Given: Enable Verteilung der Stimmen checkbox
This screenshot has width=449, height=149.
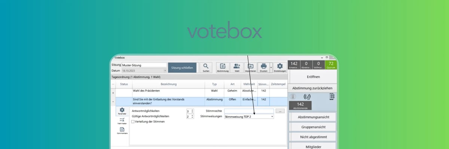Looking at the screenshot, I should point(133,121).
